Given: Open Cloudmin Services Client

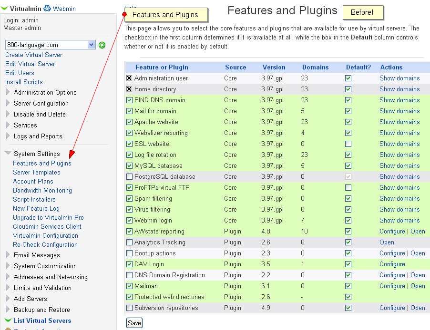Looking at the screenshot, I should [47, 226].
